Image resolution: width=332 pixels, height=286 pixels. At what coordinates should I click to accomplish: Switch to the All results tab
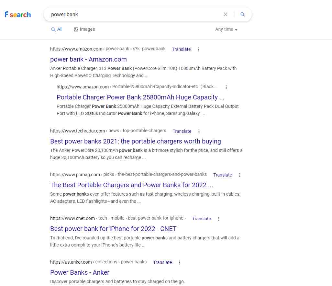pos(57,29)
